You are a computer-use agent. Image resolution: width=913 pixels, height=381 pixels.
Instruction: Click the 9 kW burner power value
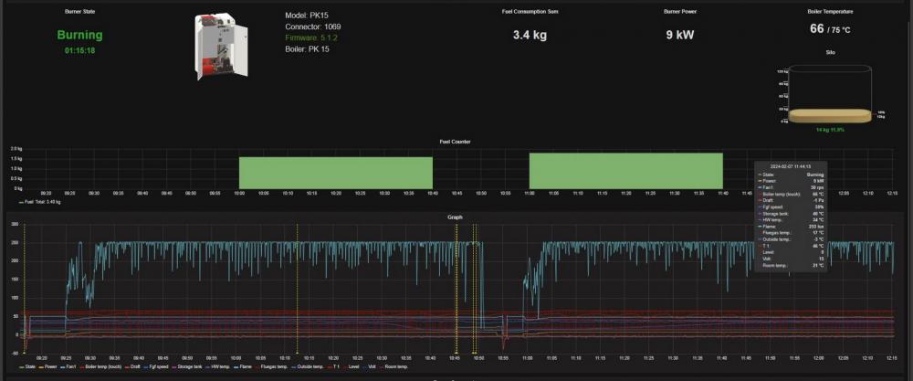pos(680,35)
